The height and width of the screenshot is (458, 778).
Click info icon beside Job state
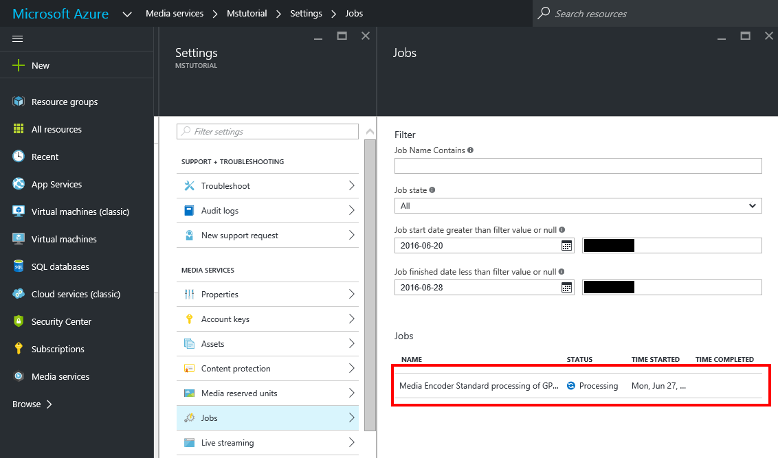pos(432,190)
